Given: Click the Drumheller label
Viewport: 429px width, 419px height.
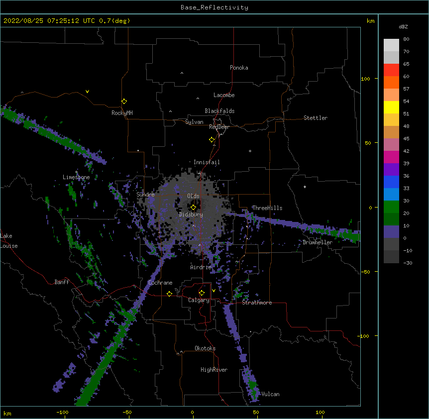Looking at the screenshot, I should [318, 242].
